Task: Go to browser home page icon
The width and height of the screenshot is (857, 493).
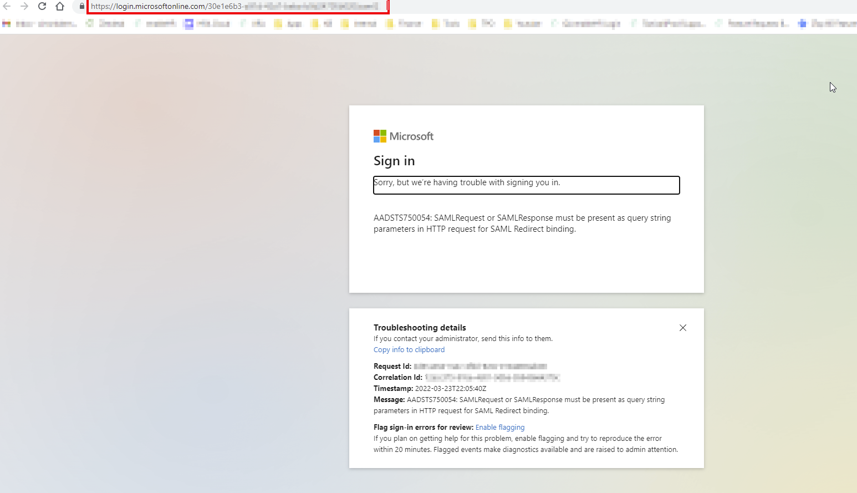Action: tap(60, 7)
